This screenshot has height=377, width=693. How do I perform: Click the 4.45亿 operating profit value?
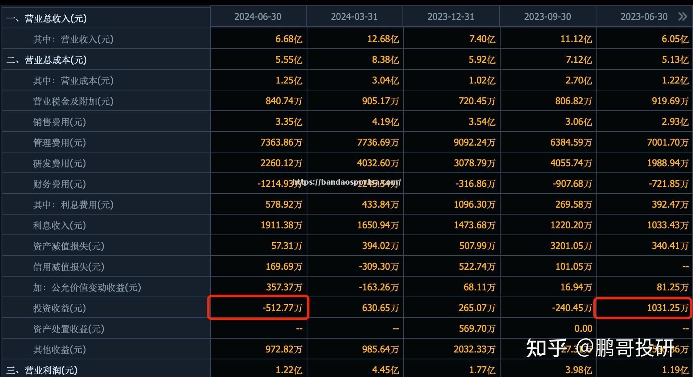[x=385, y=370]
